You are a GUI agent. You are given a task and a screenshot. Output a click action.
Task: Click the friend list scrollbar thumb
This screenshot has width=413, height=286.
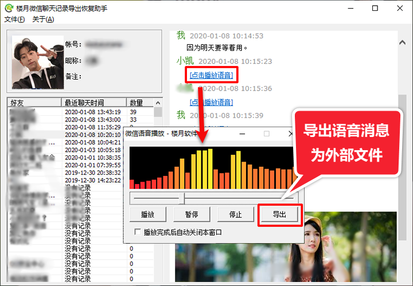pos(158,112)
